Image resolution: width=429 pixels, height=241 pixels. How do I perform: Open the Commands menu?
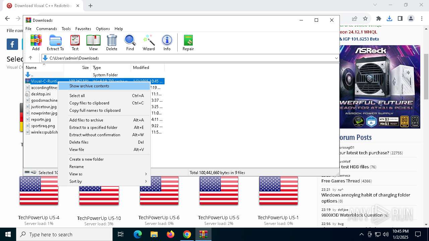tap(47, 29)
